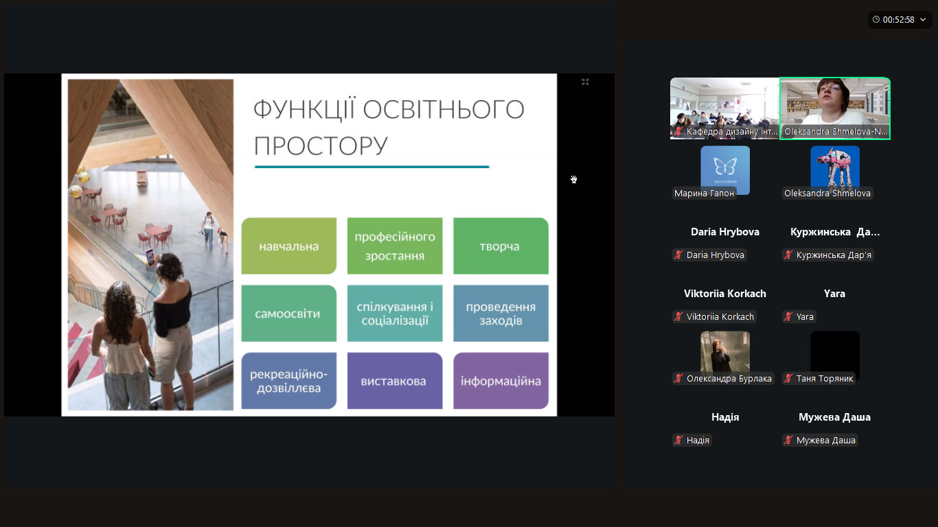Click muted mic icon next to Daria Hrybova

(x=678, y=255)
